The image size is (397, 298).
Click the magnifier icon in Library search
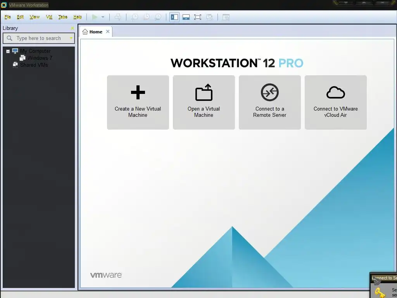(x=9, y=38)
